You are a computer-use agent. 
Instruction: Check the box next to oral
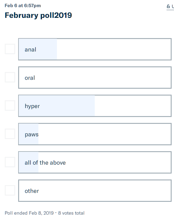click(x=10, y=77)
